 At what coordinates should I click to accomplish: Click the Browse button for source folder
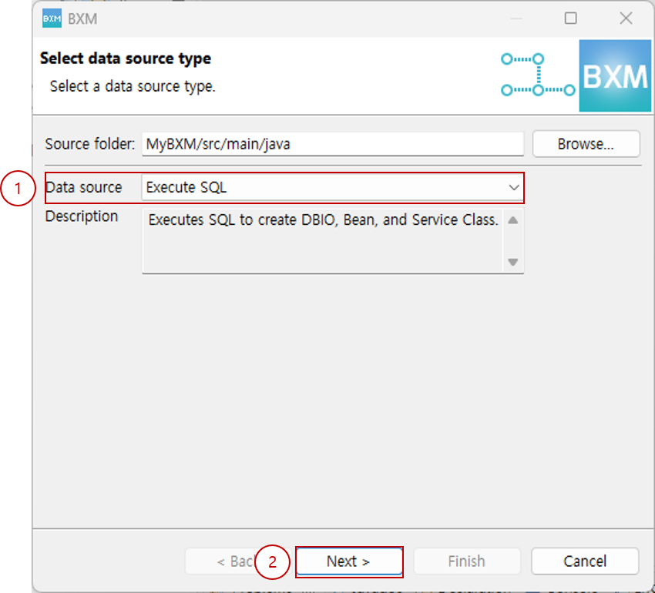point(586,143)
